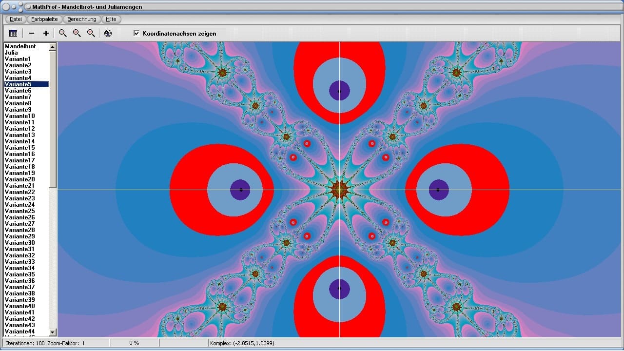Select Variante35 in the list
The image size is (624, 351).
point(19,274)
